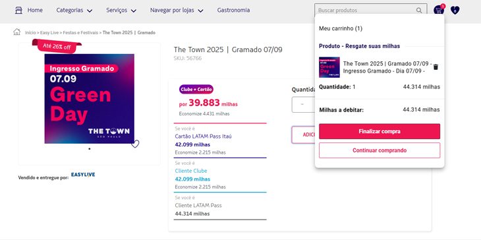Viewport: 481px width, 240px height.
Task: Add product to wishlist via heart on image
Action: pyautogui.click(x=135, y=144)
